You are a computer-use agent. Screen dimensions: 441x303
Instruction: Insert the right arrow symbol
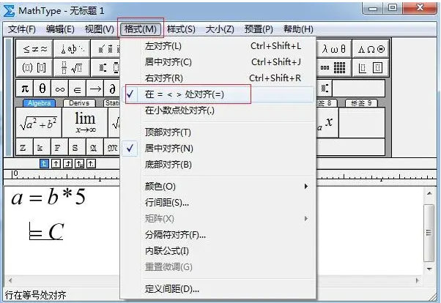[x=95, y=89]
